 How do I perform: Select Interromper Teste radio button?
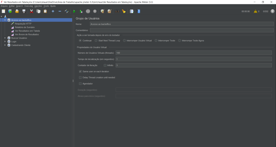point(156,41)
